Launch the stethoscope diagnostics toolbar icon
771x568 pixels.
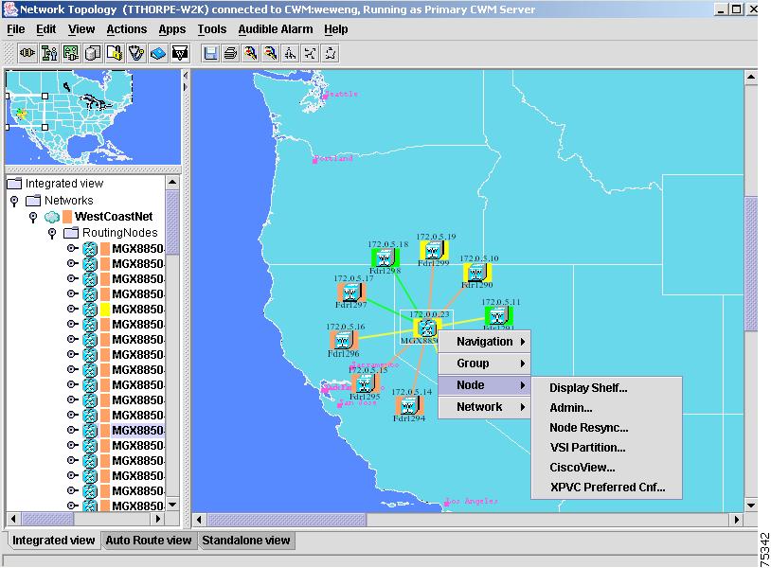tap(136, 53)
